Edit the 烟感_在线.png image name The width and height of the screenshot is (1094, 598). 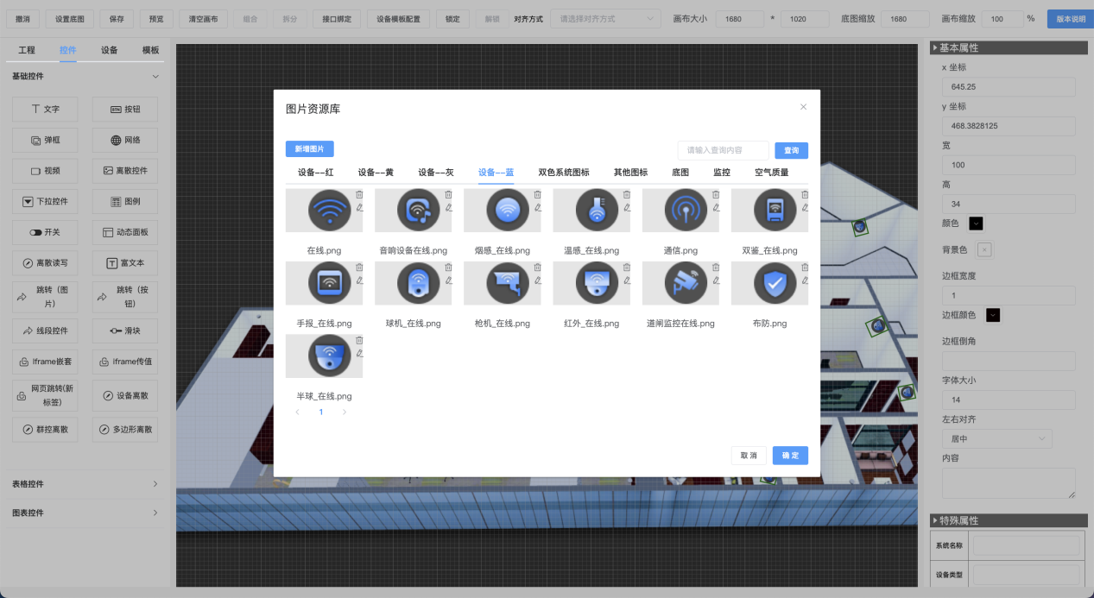pos(537,208)
